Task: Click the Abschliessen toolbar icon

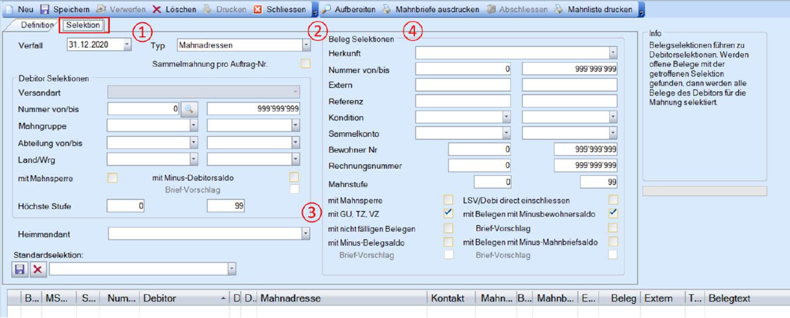Action: (490, 10)
